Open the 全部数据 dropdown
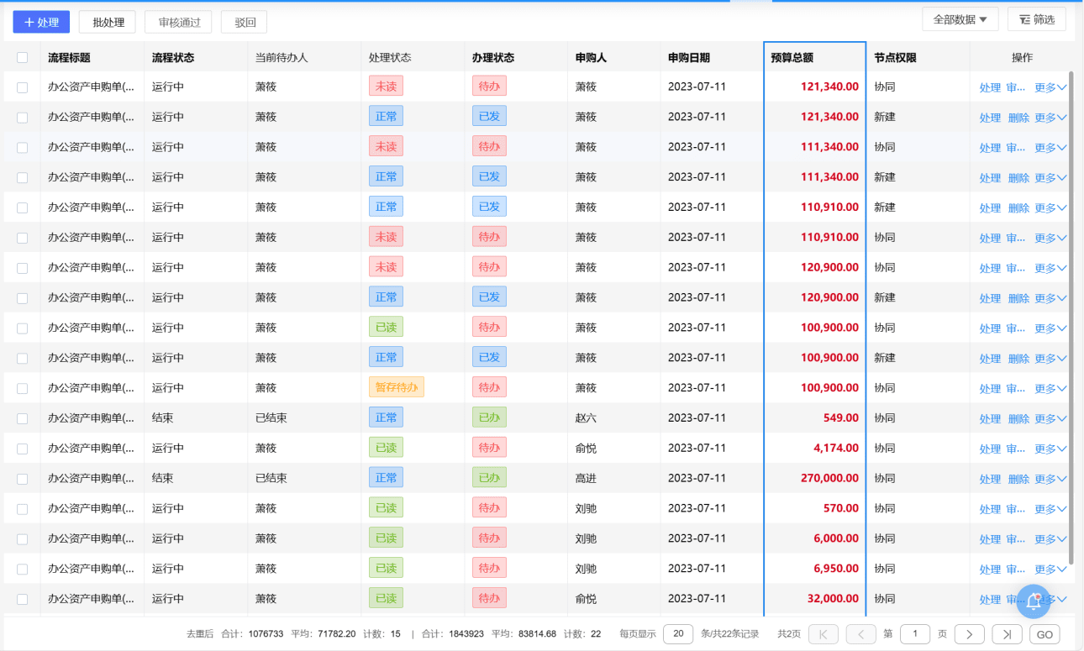 pyautogui.click(x=960, y=19)
